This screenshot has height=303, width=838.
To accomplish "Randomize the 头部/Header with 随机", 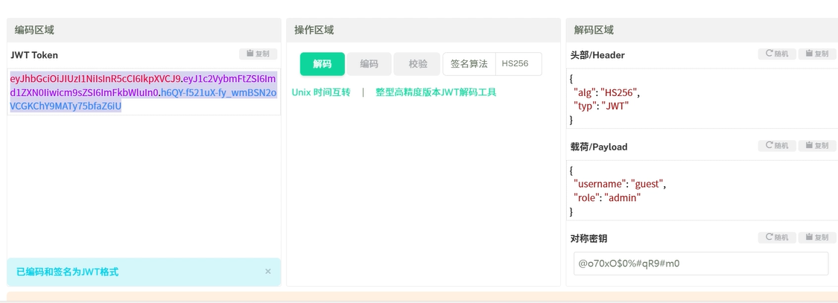I will tap(776, 54).
